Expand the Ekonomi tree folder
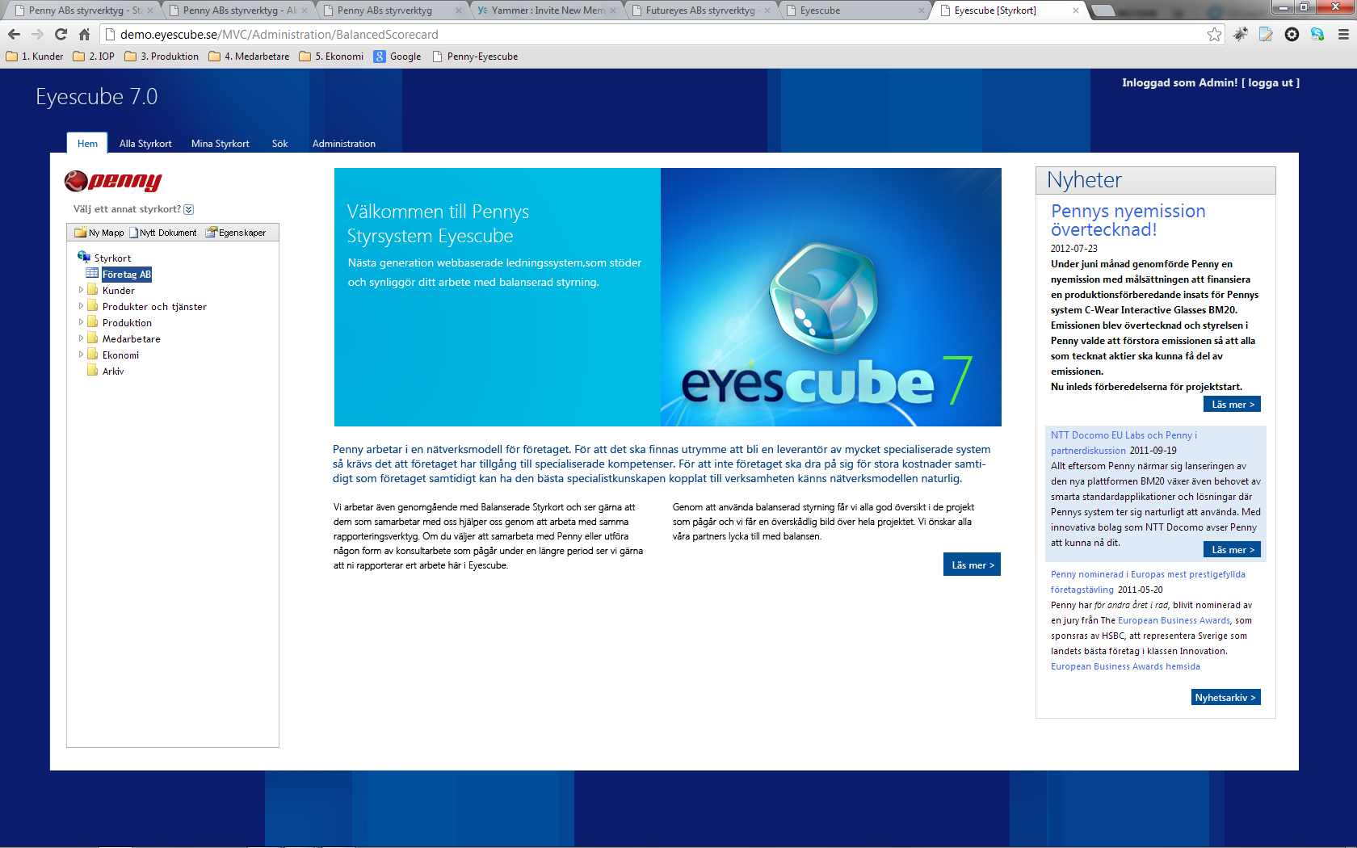This screenshot has height=848, width=1357. [81, 355]
